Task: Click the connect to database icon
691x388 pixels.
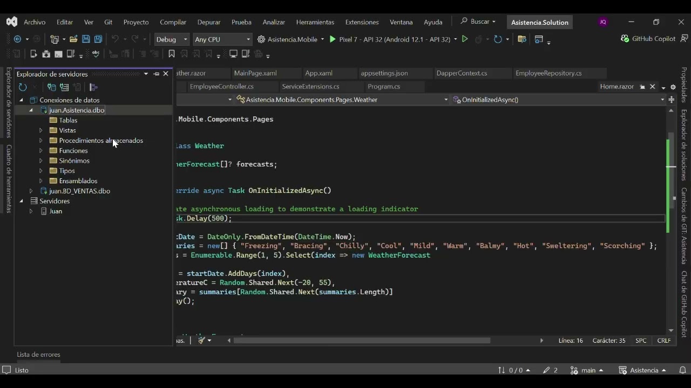Action: coord(52,87)
